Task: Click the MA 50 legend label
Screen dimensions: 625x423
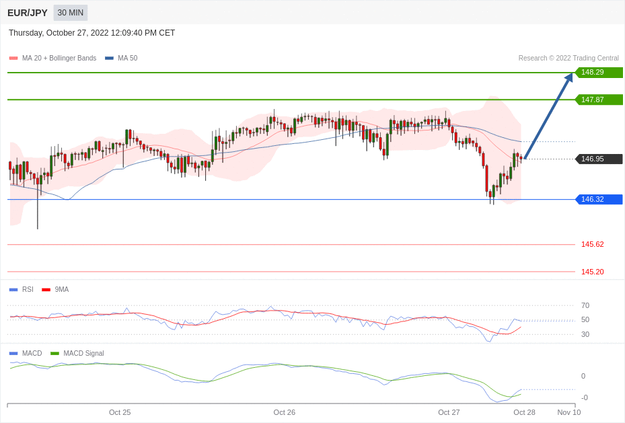Action: coord(128,58)
